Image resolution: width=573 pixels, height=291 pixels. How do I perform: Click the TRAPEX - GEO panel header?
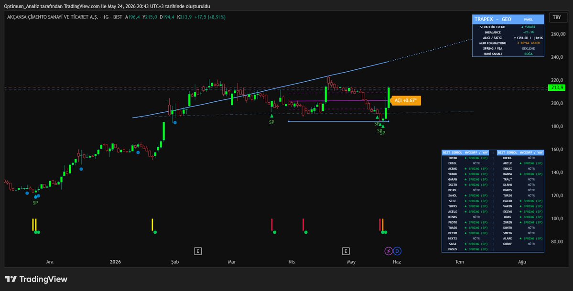[x=508, y=19]
